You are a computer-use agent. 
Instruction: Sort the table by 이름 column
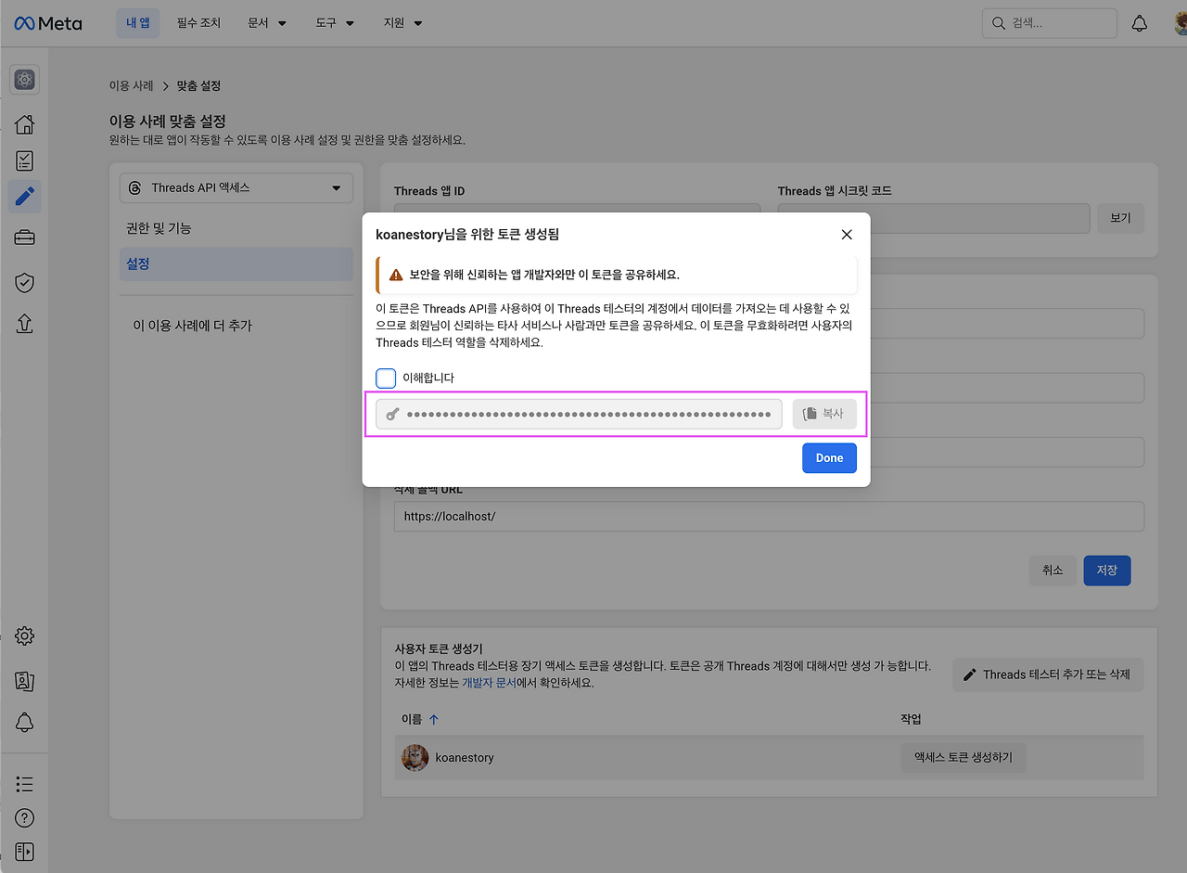pyautogui.click(x=420, y=719)
